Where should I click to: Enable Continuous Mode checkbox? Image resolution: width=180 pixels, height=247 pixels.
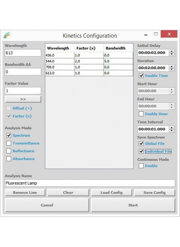pyautogui.click(x=141, y=166)
